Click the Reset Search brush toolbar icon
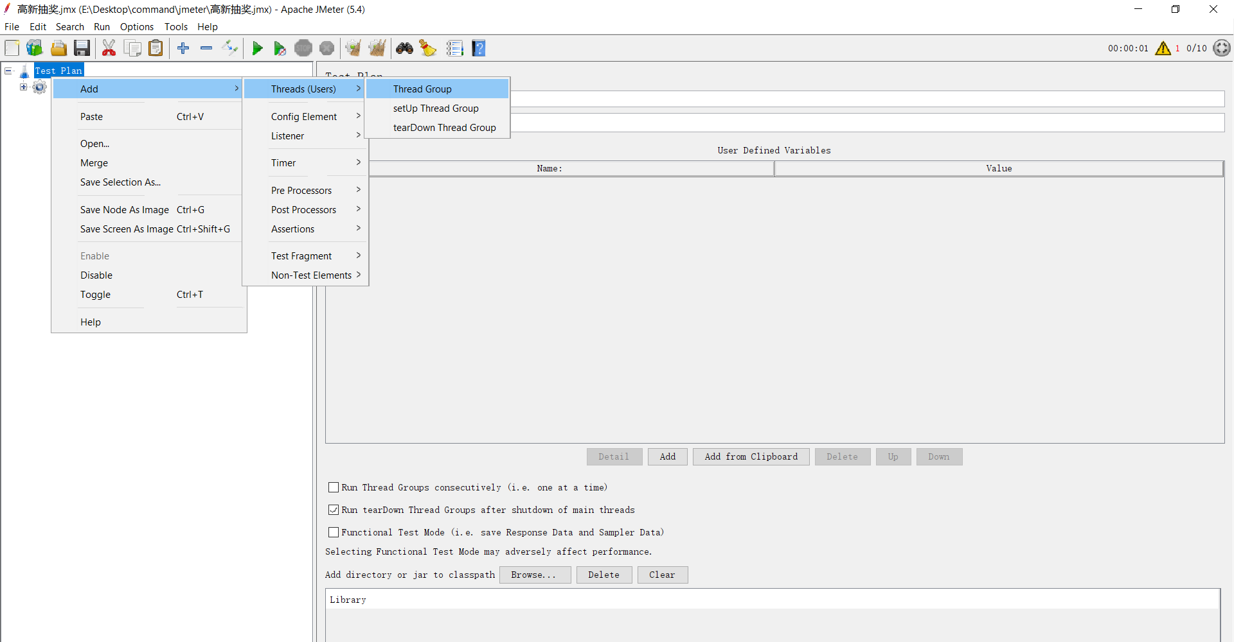The width and height of the screenshot is (1234, 642). pos(428,48)
